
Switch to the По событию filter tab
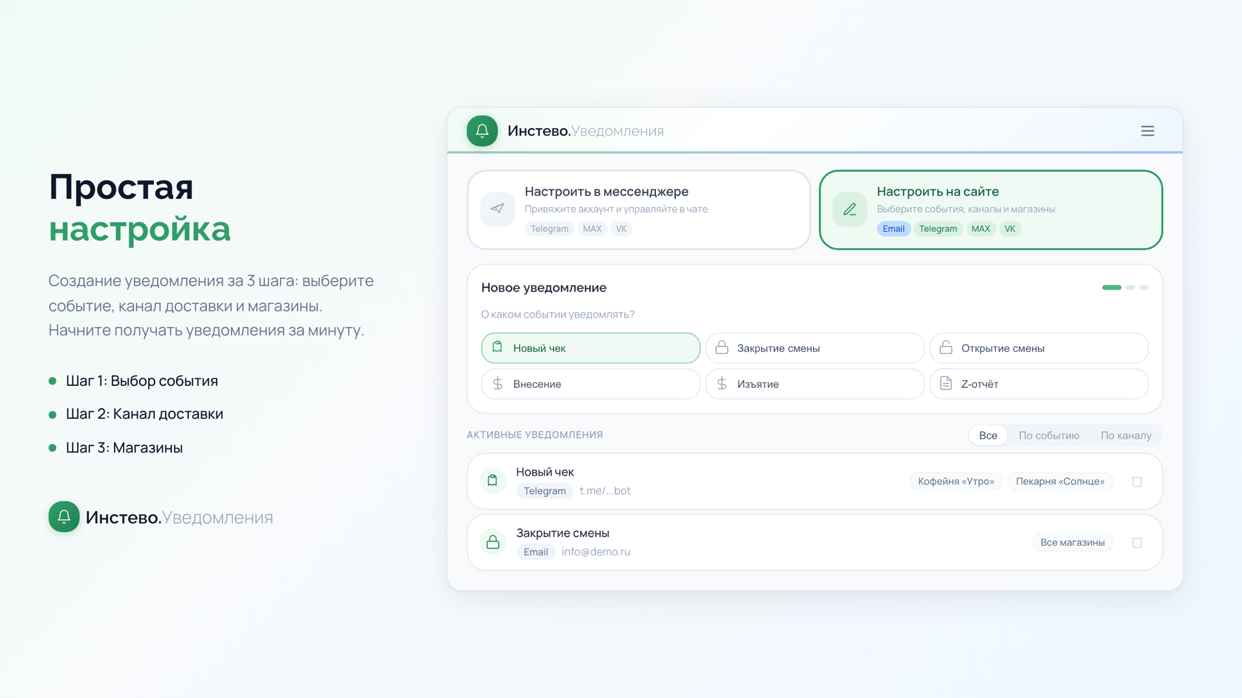point(1049,436)
